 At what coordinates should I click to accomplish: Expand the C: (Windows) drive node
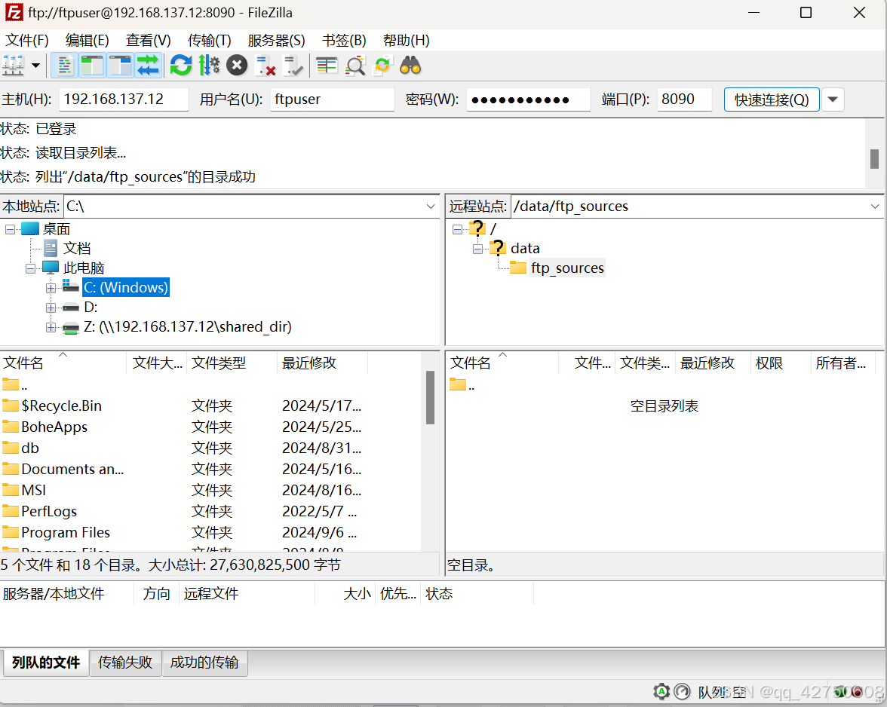coord(51,288)
